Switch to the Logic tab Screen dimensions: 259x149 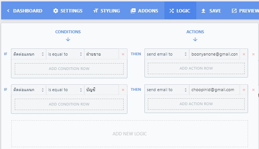(x=180, y=11)
